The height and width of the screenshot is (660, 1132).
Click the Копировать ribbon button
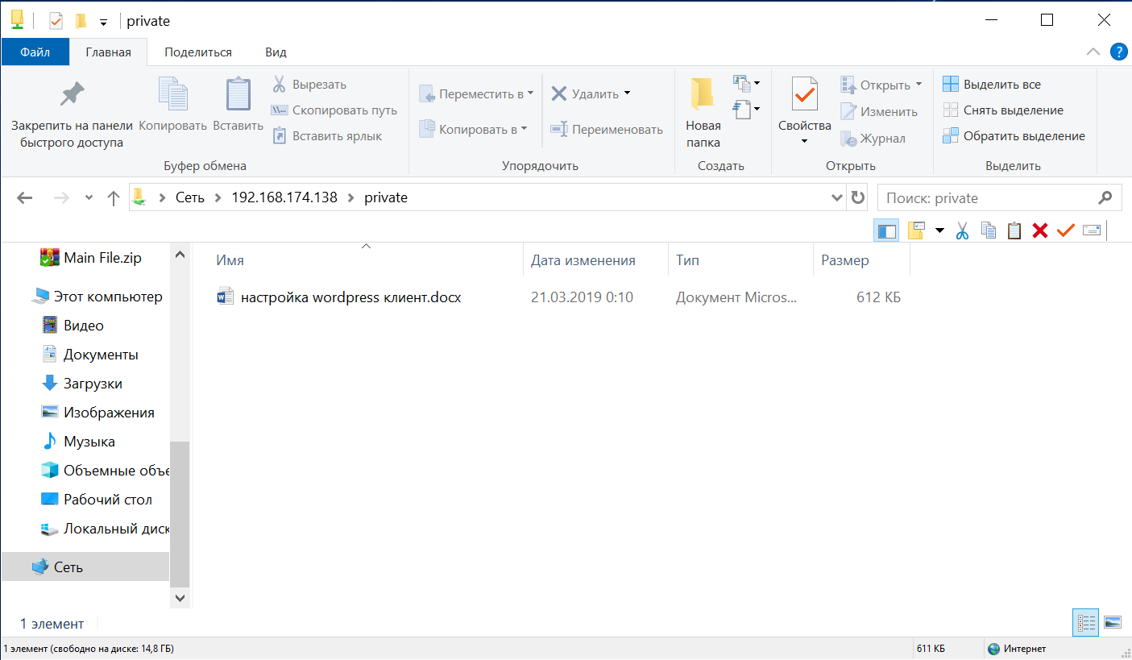pos(172,106)
